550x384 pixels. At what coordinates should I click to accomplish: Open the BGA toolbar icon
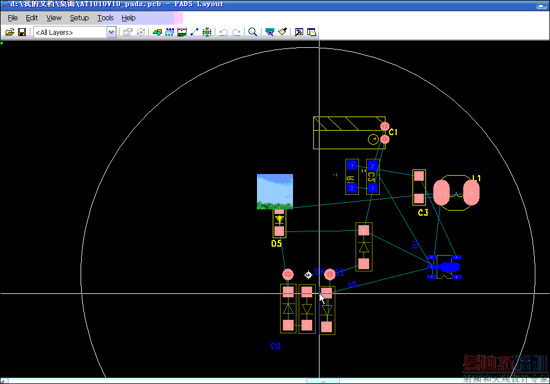tap(207, 32)
